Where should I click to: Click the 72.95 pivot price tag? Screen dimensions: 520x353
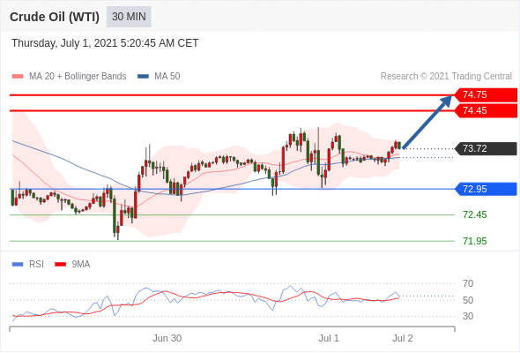[x=486, y=189]
